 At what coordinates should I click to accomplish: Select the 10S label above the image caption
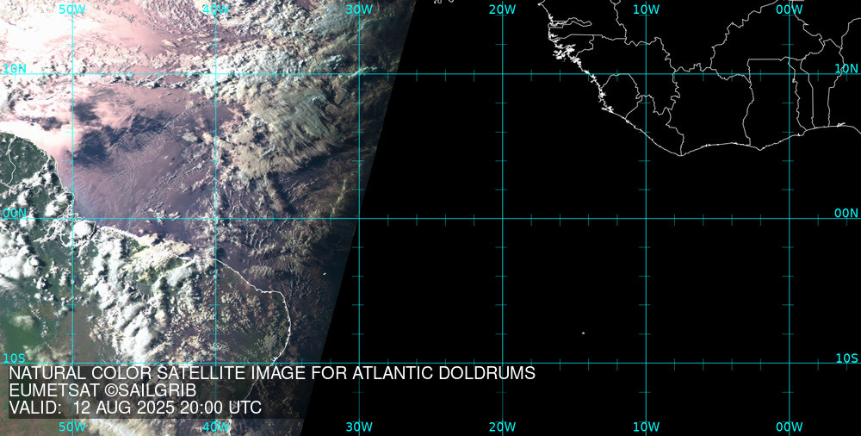tap(15, 358)
